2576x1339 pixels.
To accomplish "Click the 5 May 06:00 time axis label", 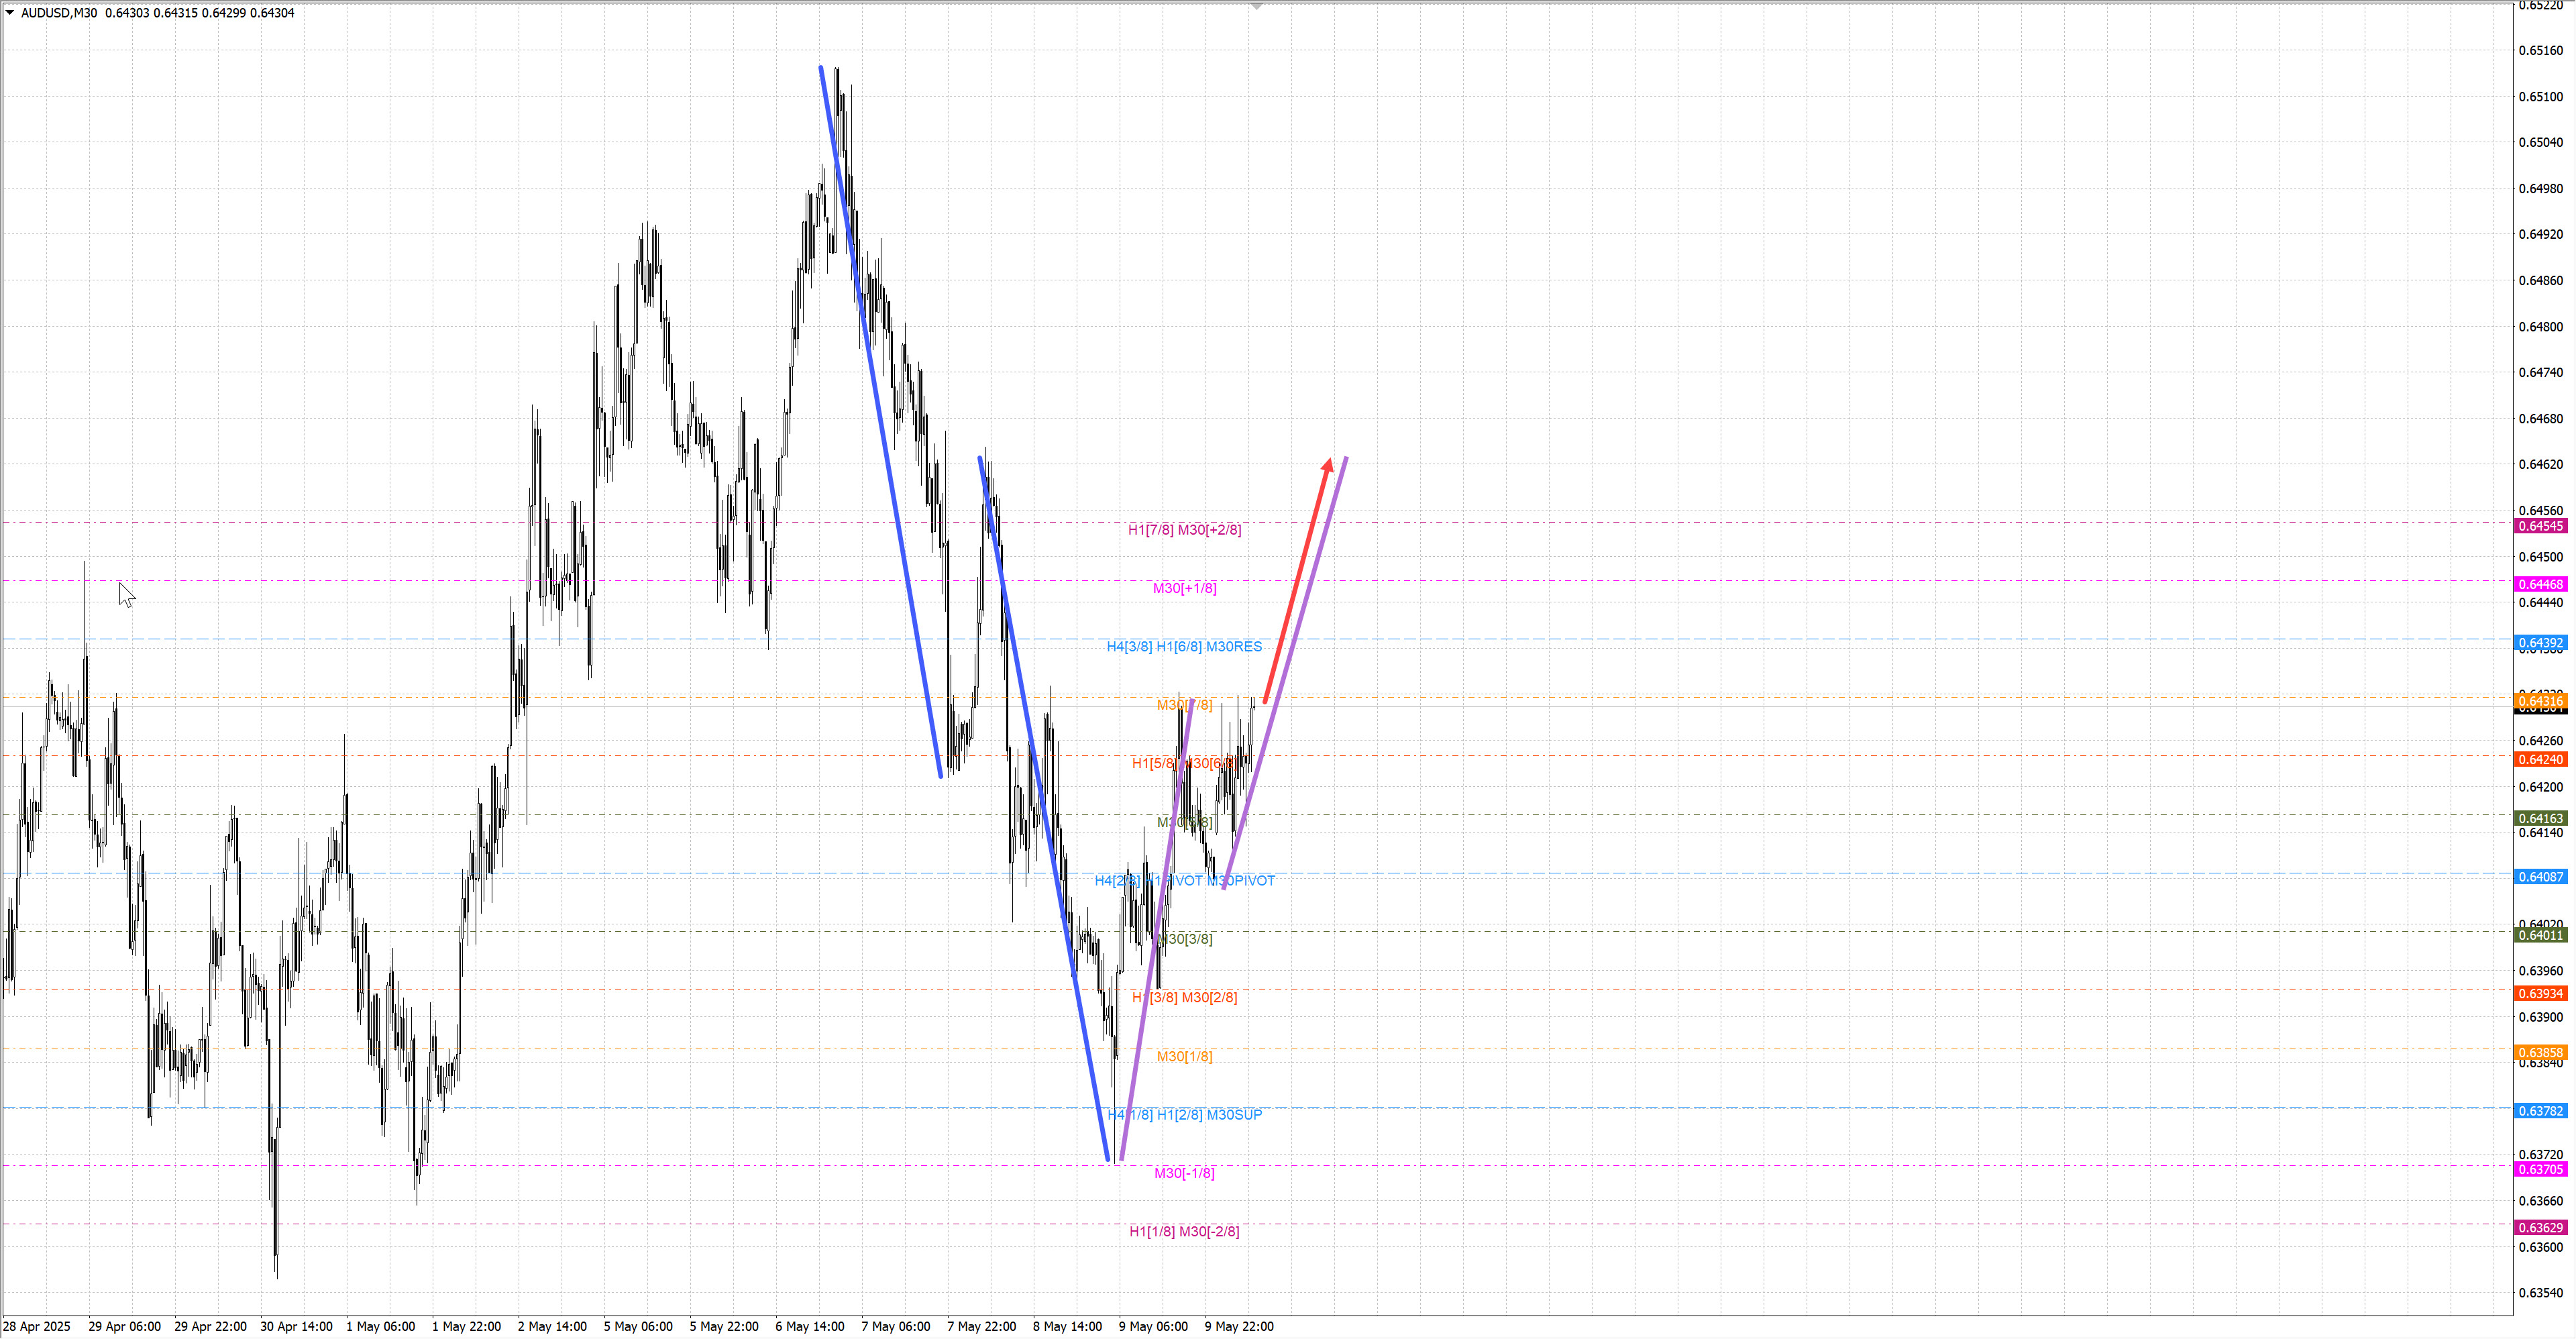I will 638,1326.
